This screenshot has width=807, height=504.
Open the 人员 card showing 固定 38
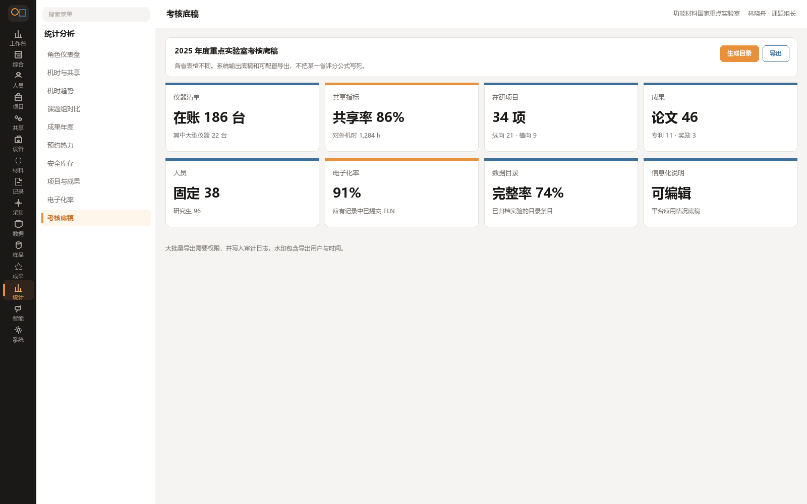pyautogui.click(x=242, y=193)
